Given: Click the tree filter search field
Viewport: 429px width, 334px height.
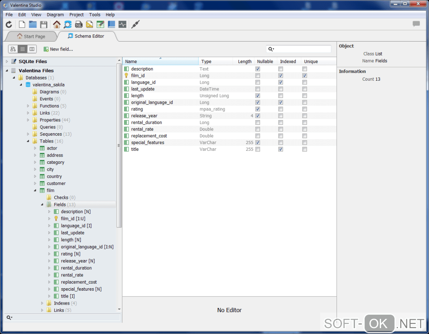Looking at the screenshot, I should [x=63, y=318].
